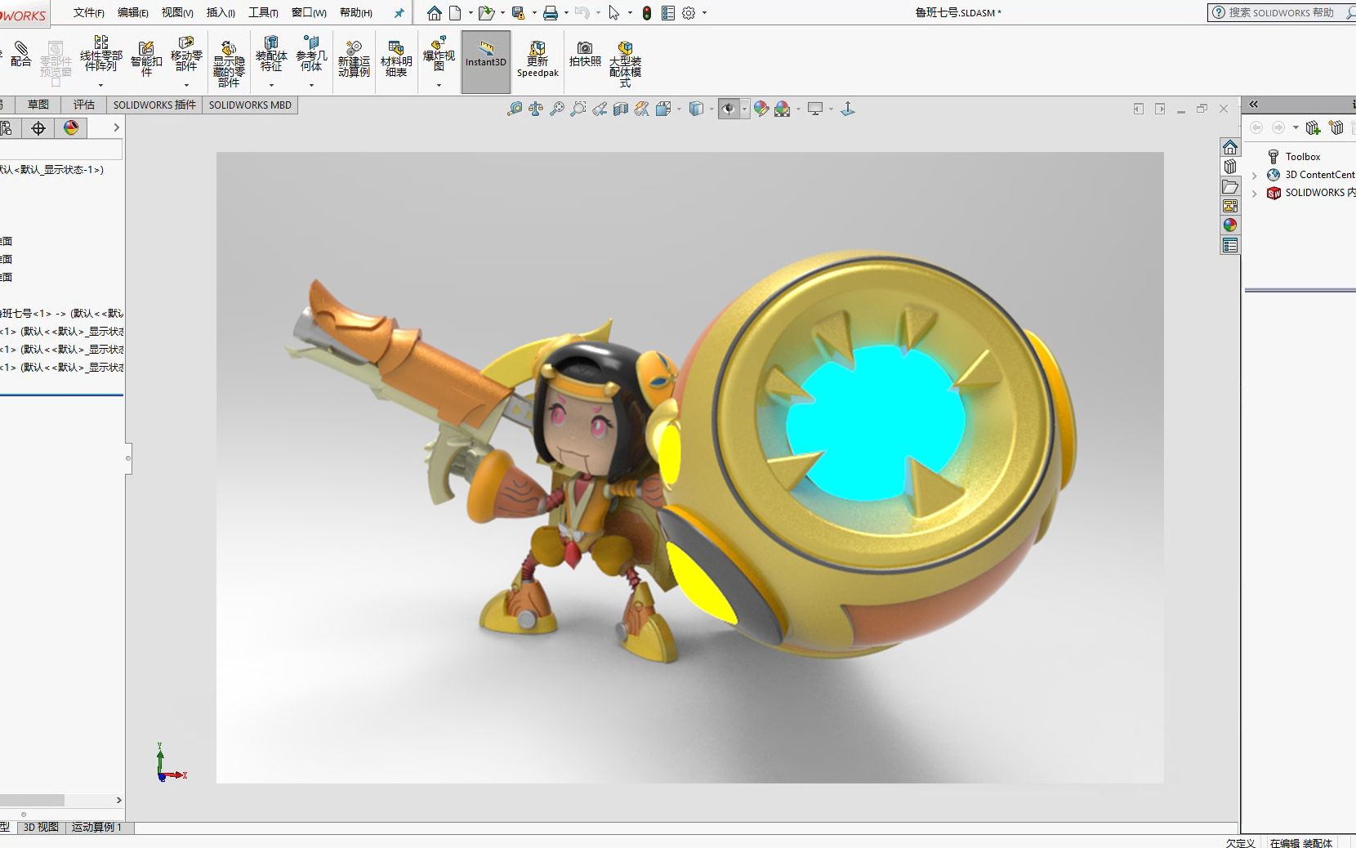This screenshot has height=848, width=1356.
Task: Open dropdown next to Options gear
Action: pyautogui.click(x=704, y=13)
